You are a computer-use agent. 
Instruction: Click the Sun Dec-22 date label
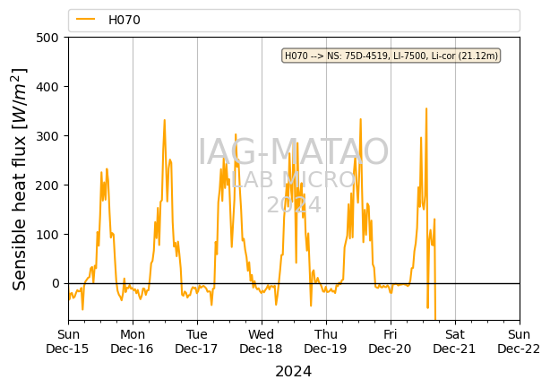(520, 341)
